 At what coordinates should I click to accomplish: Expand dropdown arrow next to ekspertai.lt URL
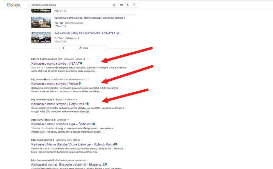pyautogui.click(x=87, y=160)
